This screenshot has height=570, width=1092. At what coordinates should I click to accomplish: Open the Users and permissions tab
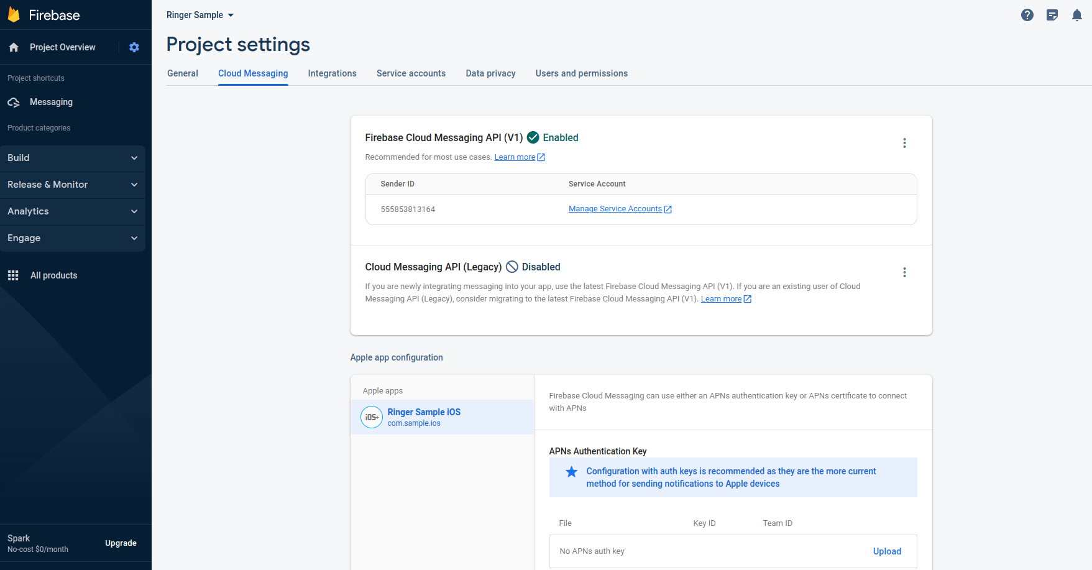581,73
